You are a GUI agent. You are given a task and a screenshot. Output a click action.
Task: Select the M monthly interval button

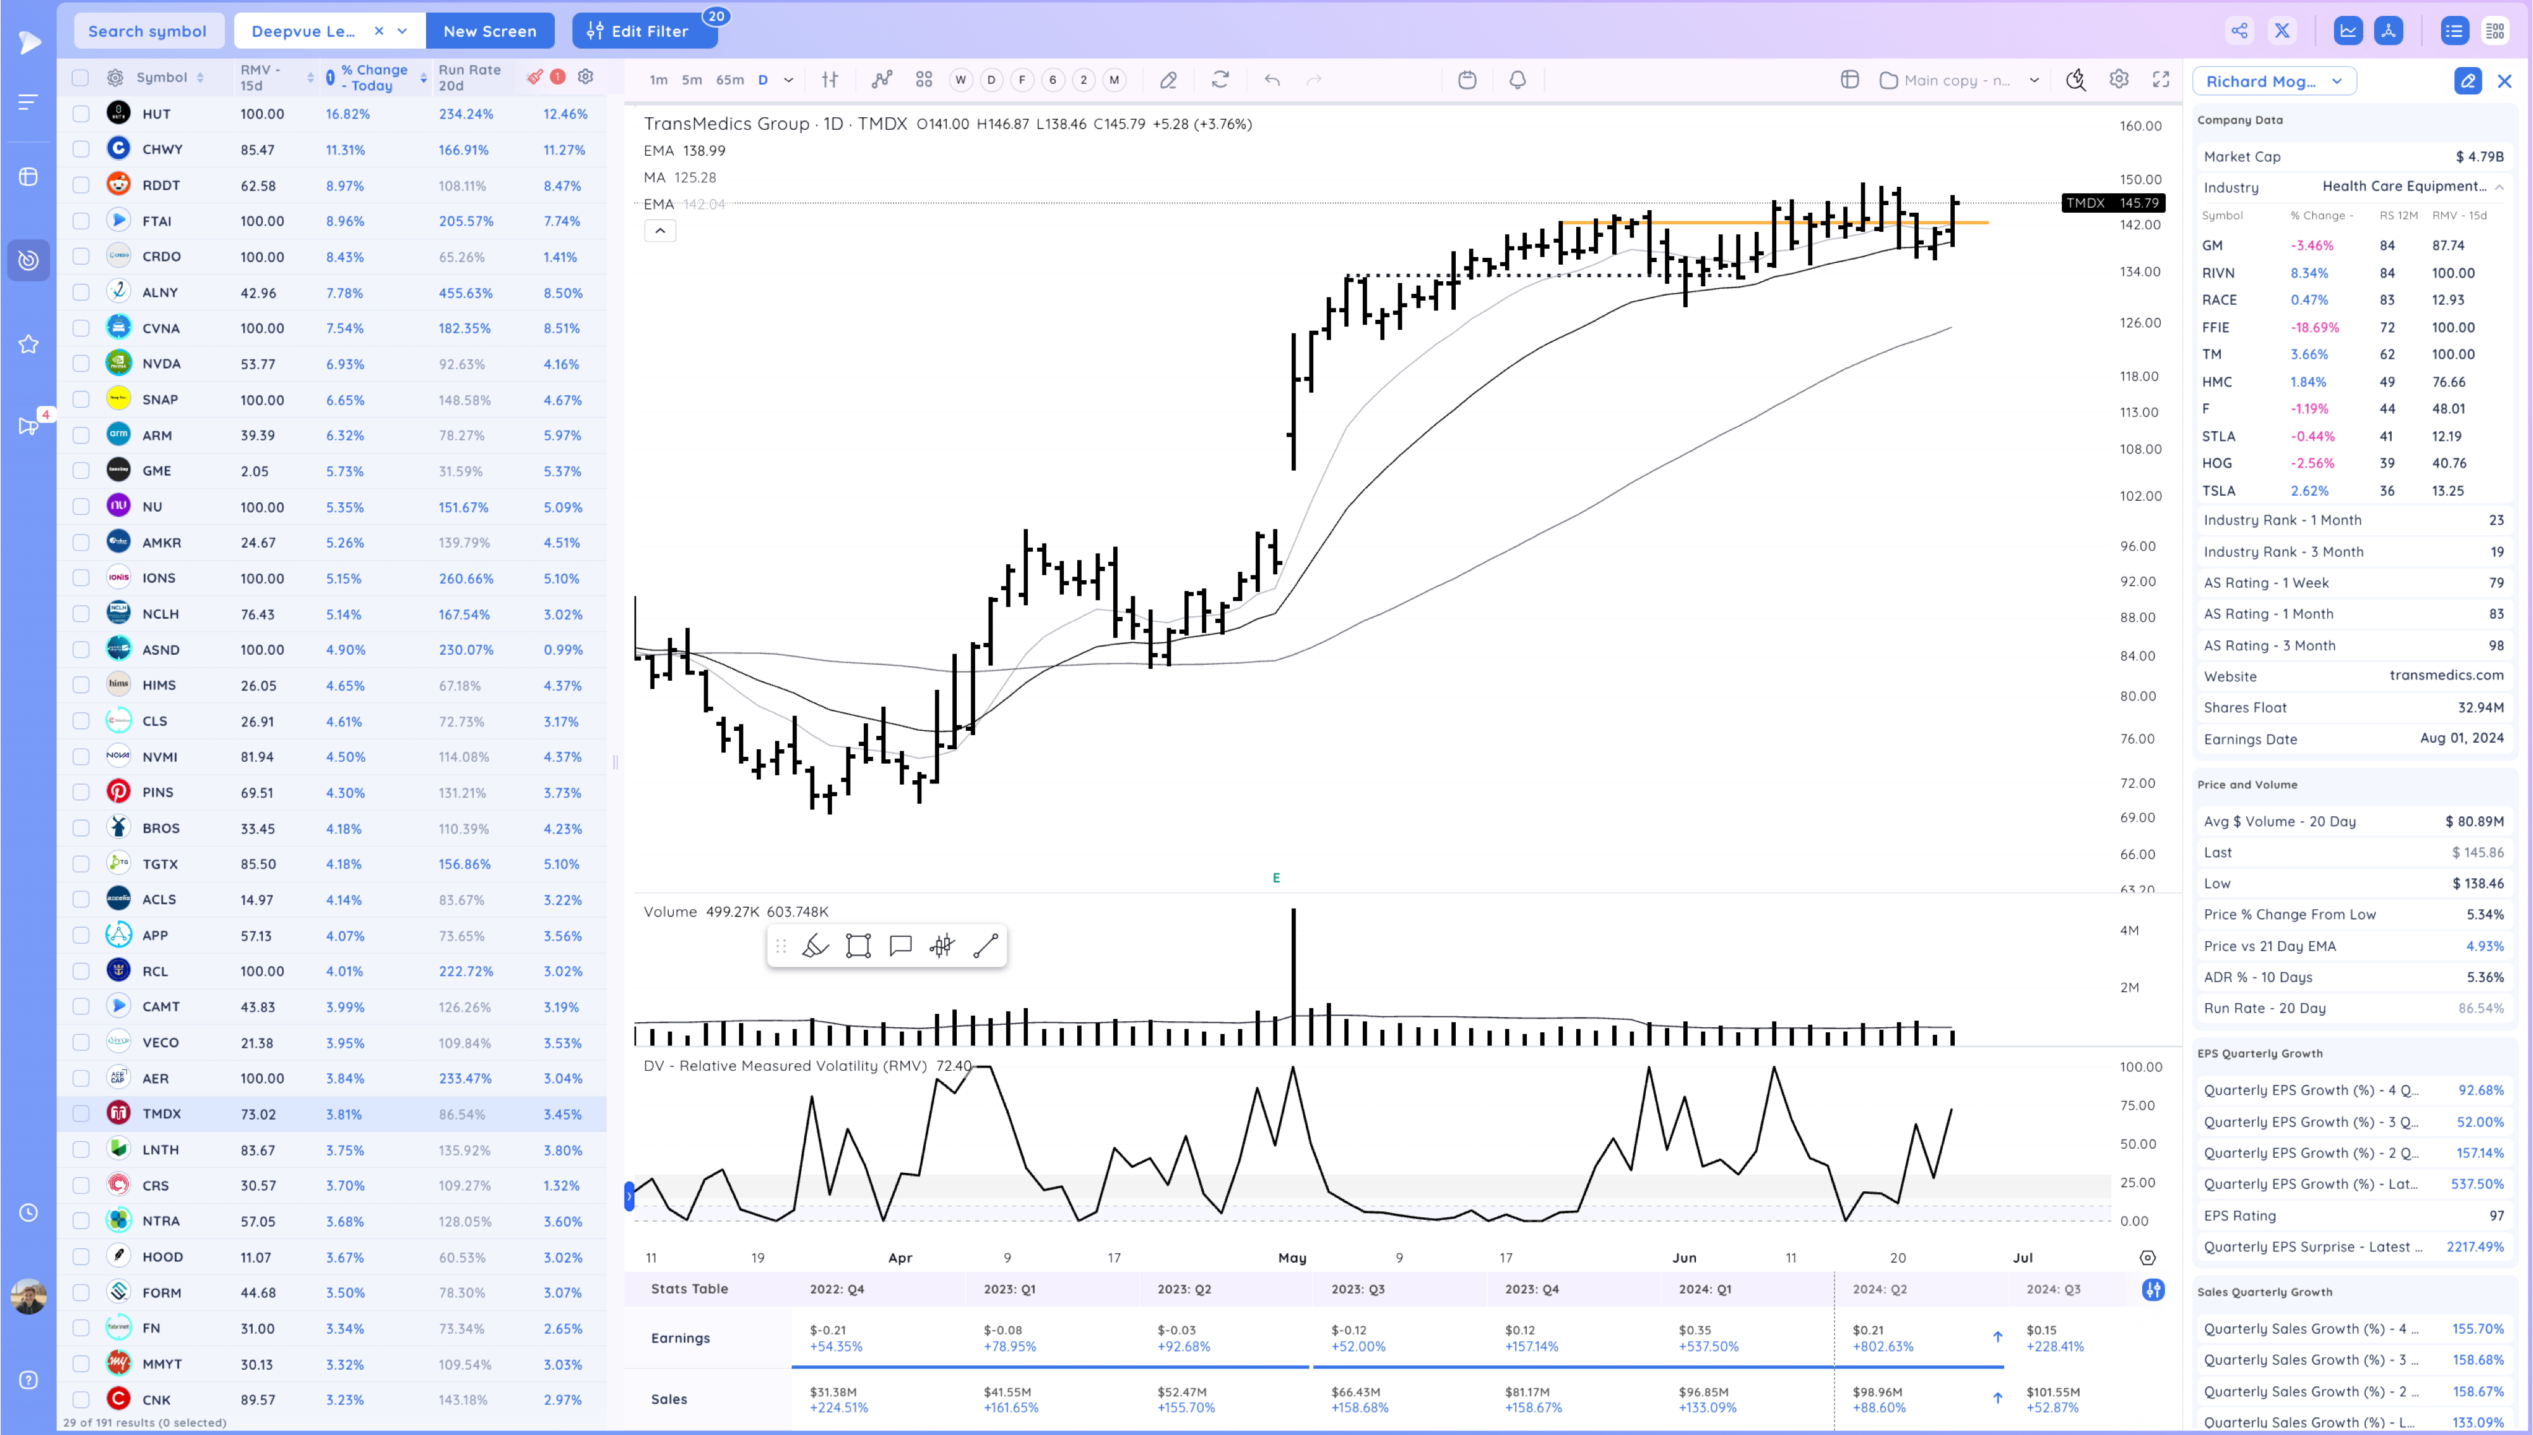pyautogui.click(x=1115, y=80)
